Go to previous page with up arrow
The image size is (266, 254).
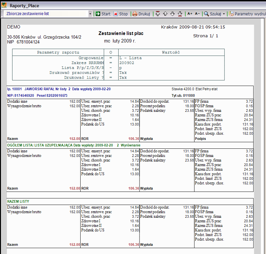tap(165, 14)
